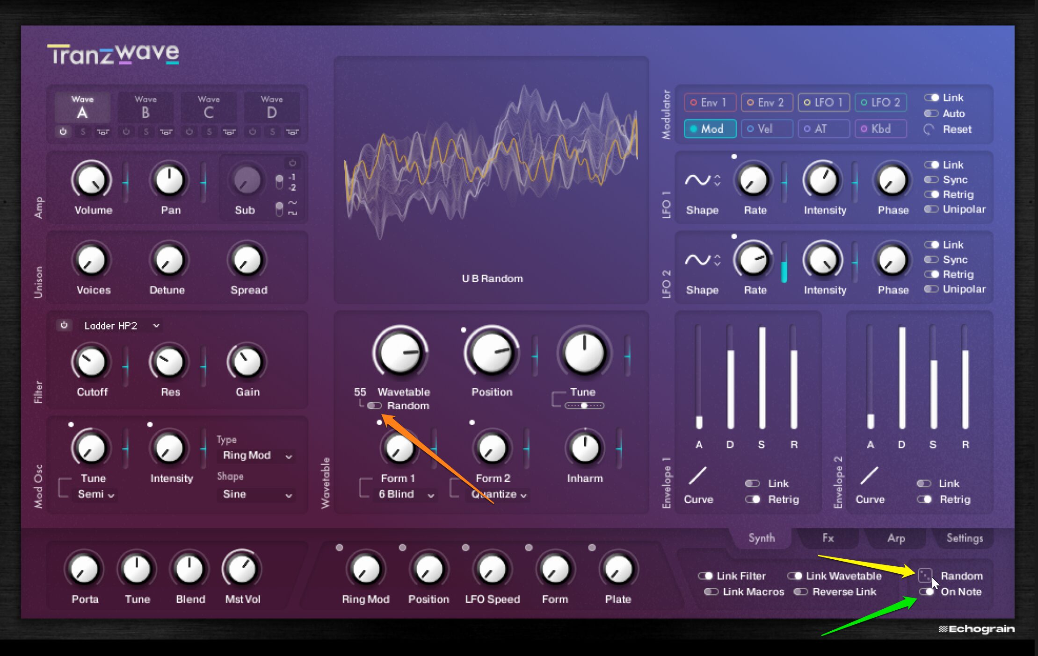Screen dimensions: 1038x656
Task: Click the dice icon beside Random
Action: click(x=925, y=576)
